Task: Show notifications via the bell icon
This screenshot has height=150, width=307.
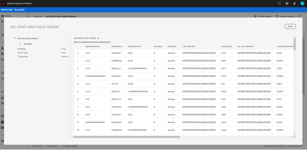Action: (x=294, y=3)
